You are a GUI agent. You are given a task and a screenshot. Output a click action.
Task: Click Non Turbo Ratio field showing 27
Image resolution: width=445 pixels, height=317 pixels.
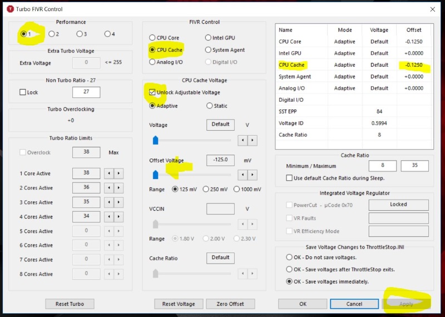(x=86, y=92)
